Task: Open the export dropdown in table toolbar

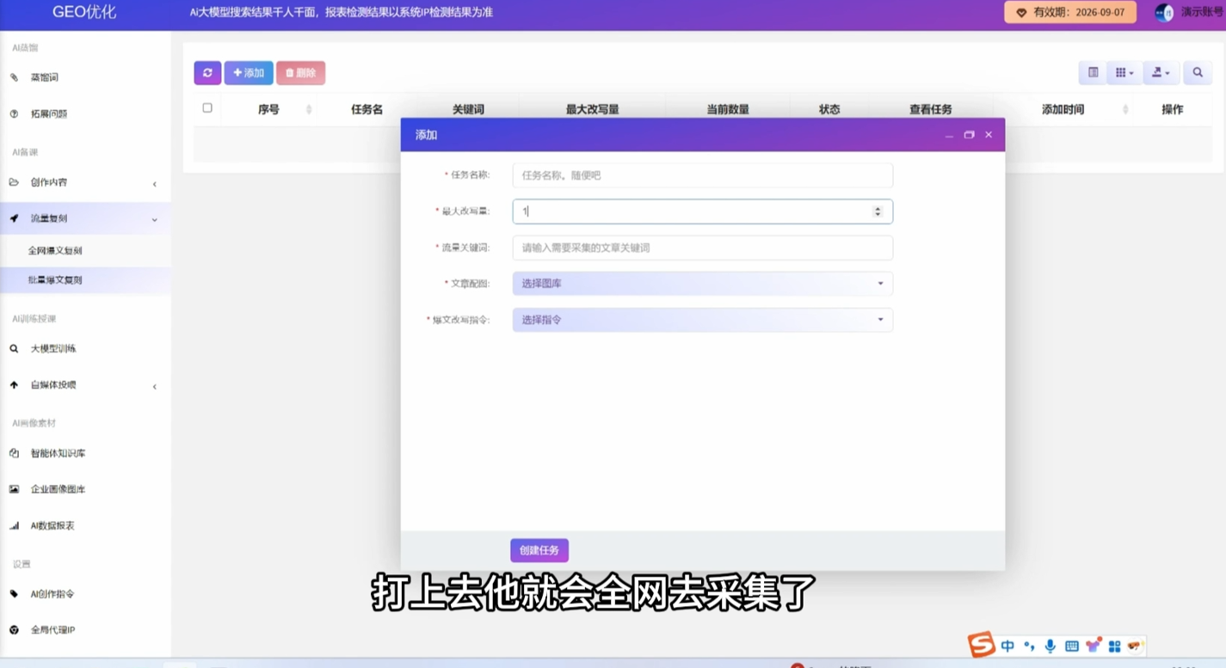Action: click(x=1161, y=73)
